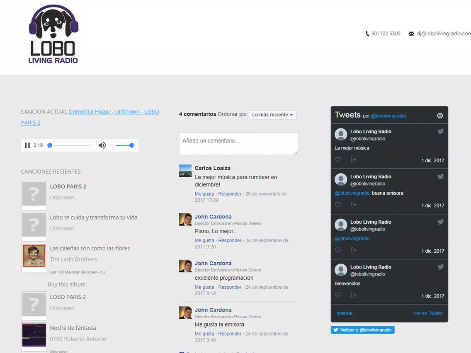Click Twitter bird on third tweet with only mention
This screenshot has width=471, height=353.
440,222
